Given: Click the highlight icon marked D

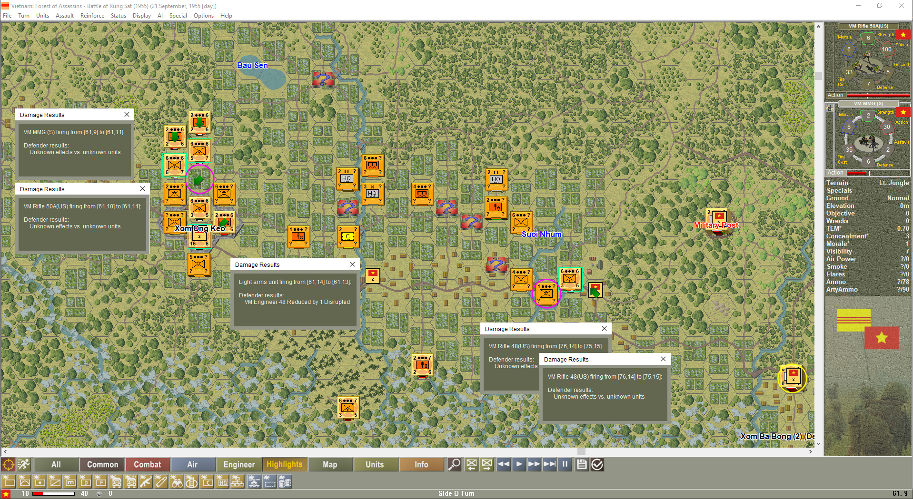Looking at the screenshot, I should 85,481.
